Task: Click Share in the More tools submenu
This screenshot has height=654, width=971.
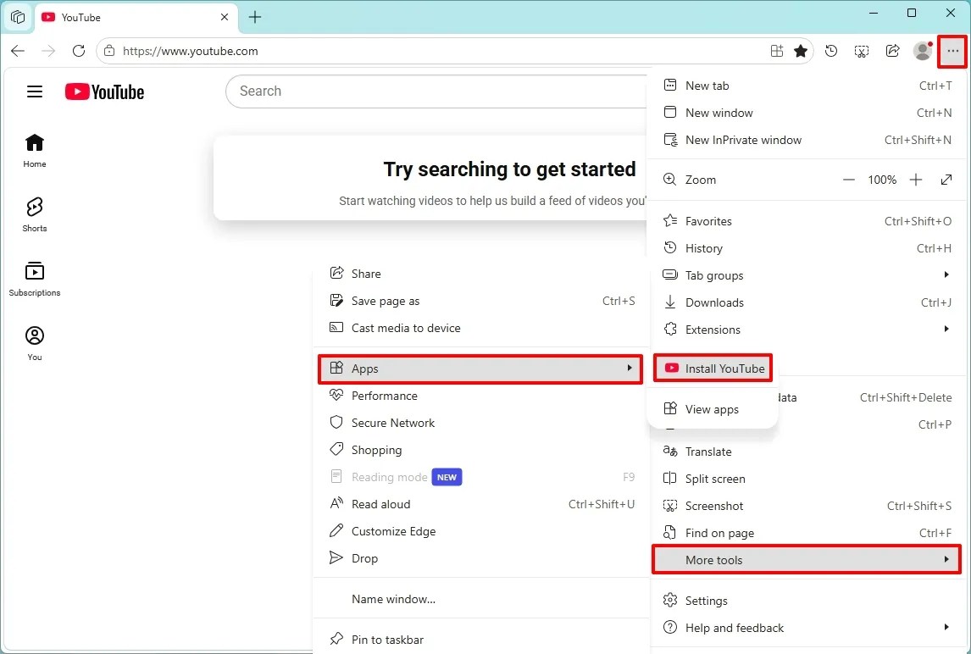Action: 480,274
